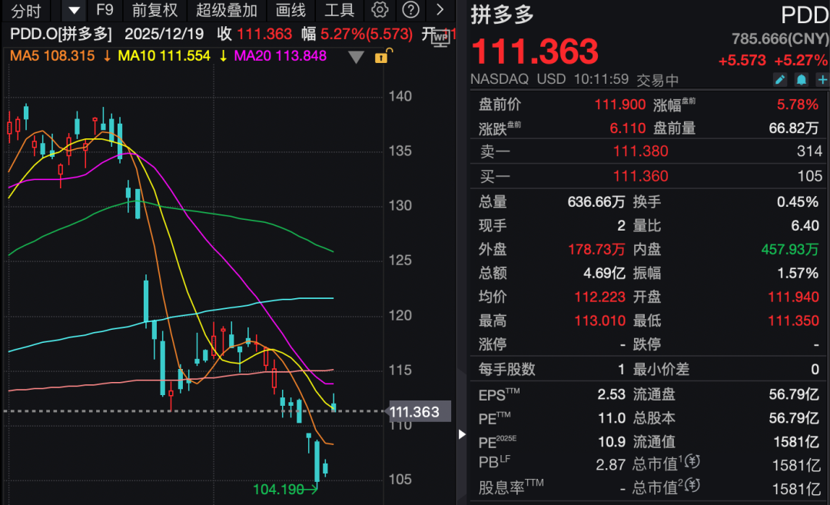Click the pencil edit icon near PDD price

[780, 79]
